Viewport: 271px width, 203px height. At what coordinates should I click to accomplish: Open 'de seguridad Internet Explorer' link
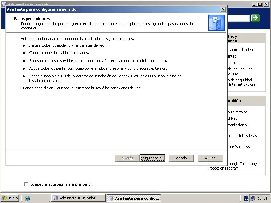pos(242,82)
